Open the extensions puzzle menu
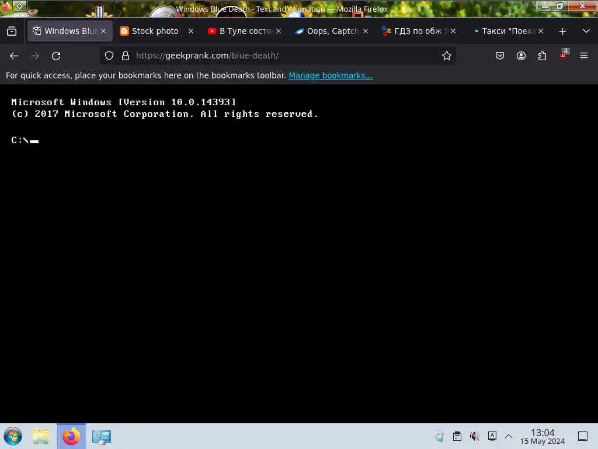The height and width of the screenshot is (449, 598). (x=542, y=56)
